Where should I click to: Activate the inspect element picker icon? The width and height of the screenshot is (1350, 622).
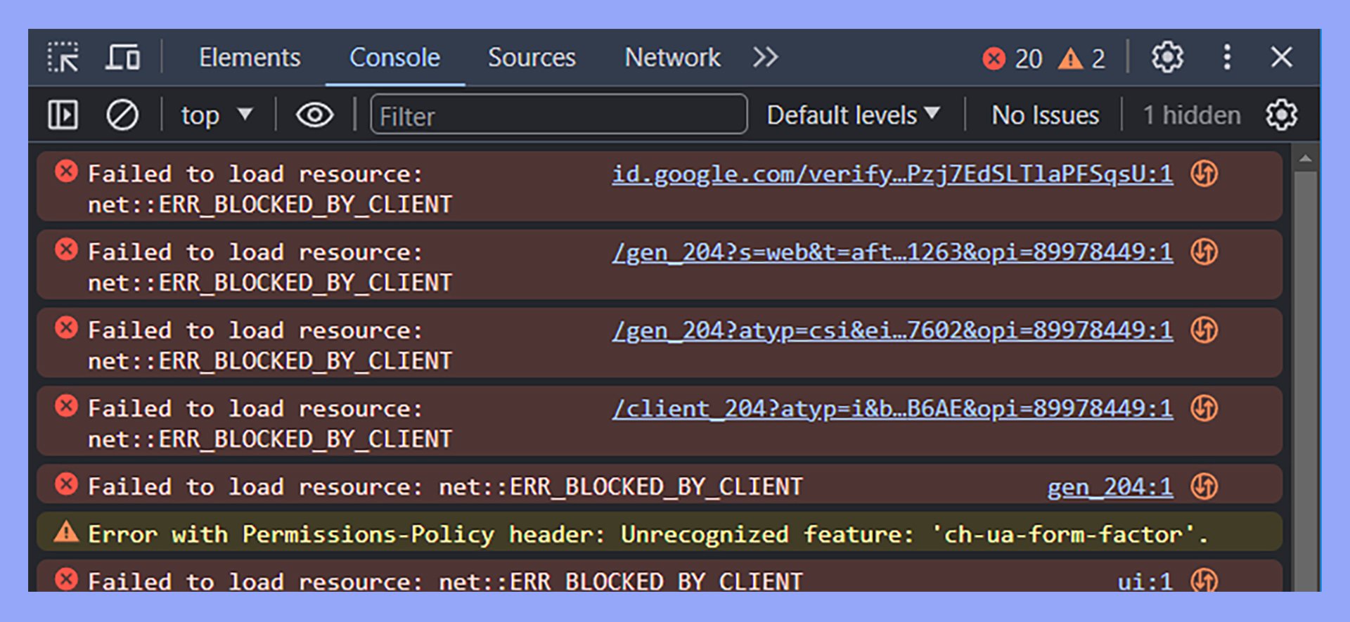coord(63,58)
